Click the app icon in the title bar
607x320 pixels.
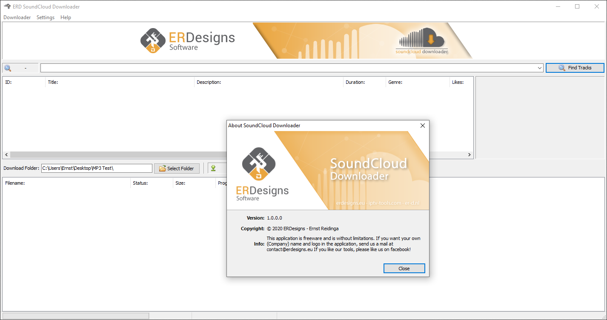coord(7,6)
